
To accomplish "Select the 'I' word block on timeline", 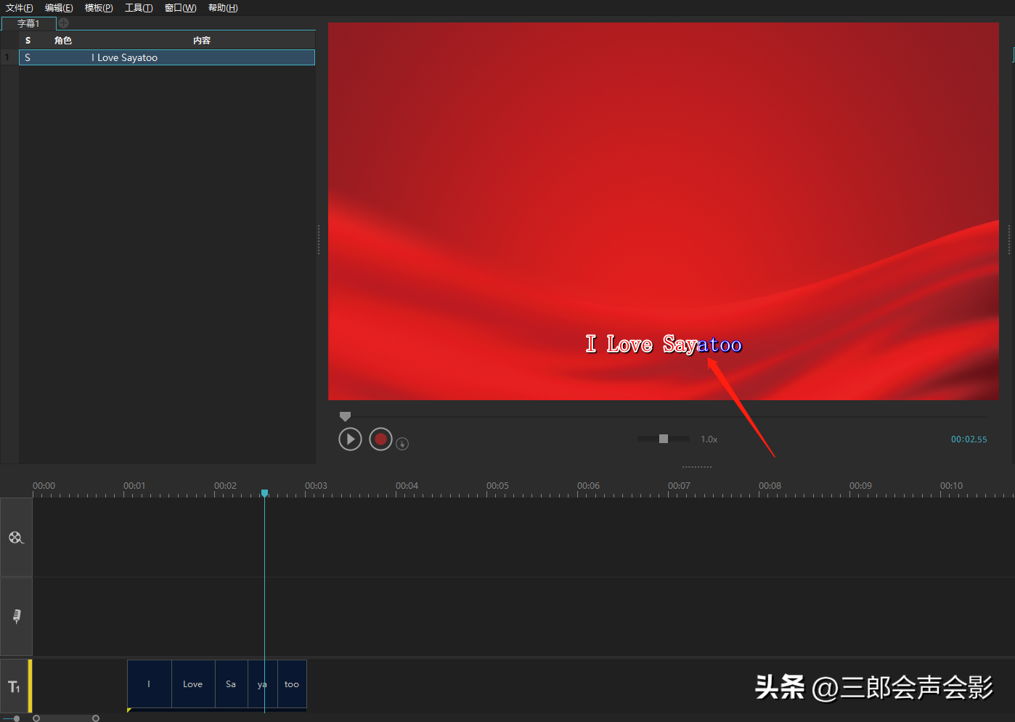I will pos(150,684).
